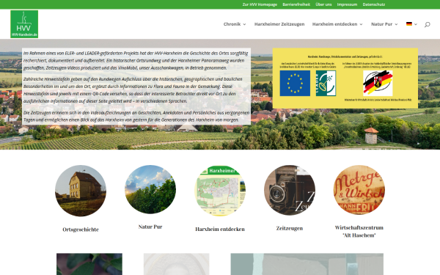Open the language selector chevron
The height and width of the screenshot is (275, 440).
point(416,24)
